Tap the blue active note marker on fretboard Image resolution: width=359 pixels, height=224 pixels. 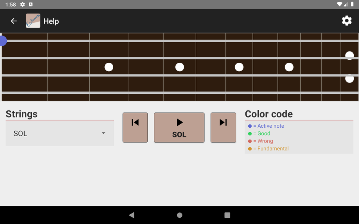3,41
